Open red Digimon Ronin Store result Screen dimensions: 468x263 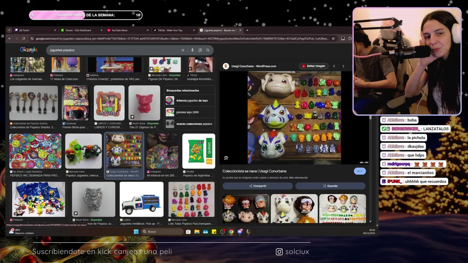click(x=144, y=103)
